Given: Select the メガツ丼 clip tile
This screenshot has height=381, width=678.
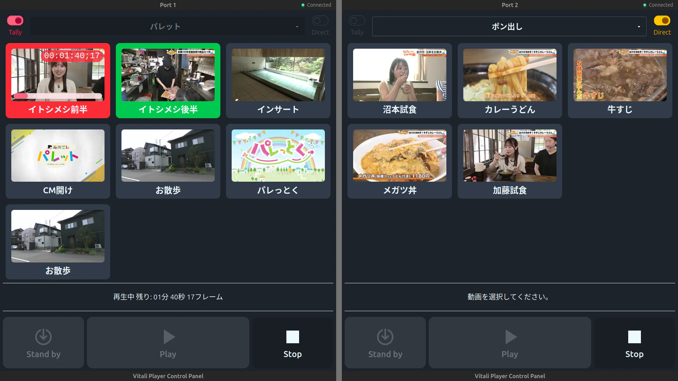Looking at the screenshot, I should click(399, 161).
